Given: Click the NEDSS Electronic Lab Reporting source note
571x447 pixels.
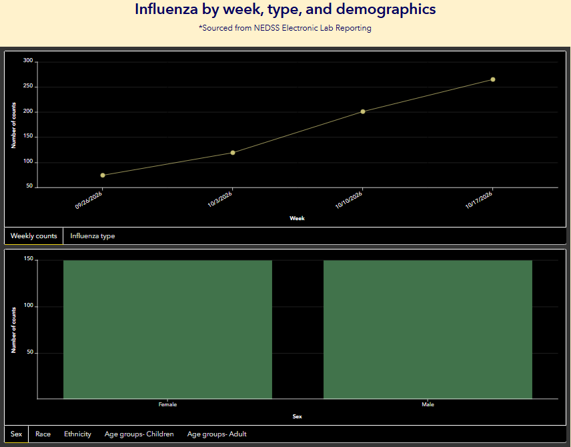Looking at the screenshot, I should click(285, 28).
